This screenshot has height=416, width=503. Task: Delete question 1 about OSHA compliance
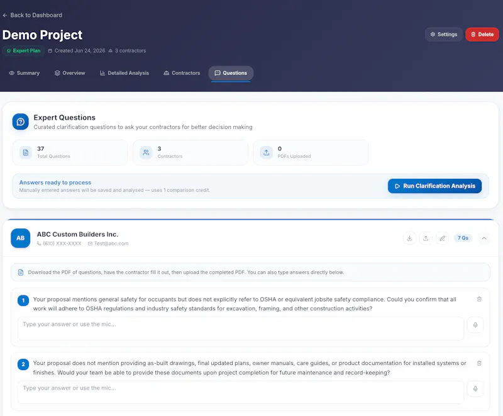tap(479, 299)
